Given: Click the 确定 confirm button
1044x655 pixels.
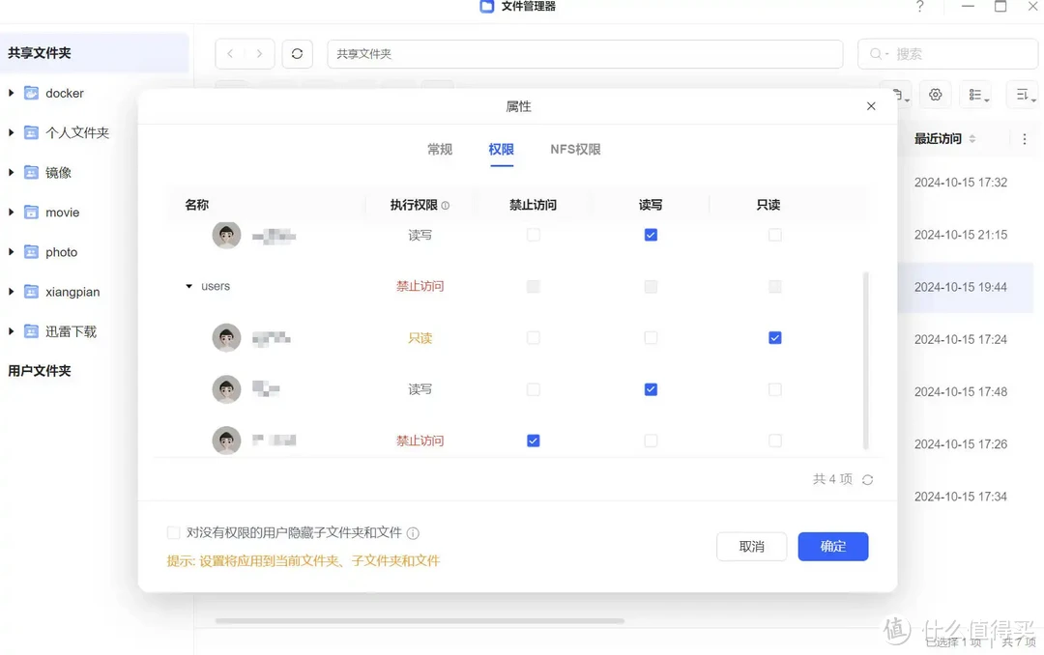Looking at the screenshot, I should click(832, 546).
